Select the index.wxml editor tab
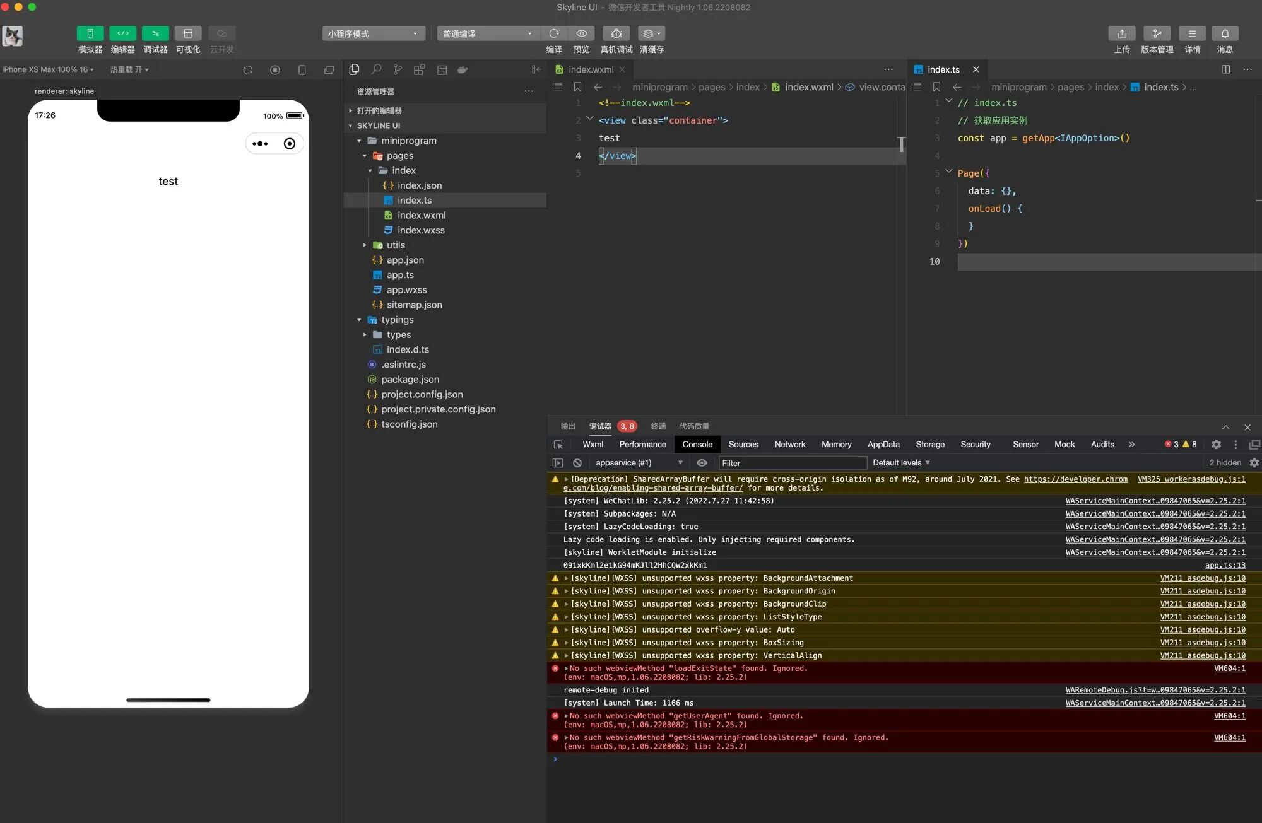The image size is (1262, 823). [x=590, y=69]
